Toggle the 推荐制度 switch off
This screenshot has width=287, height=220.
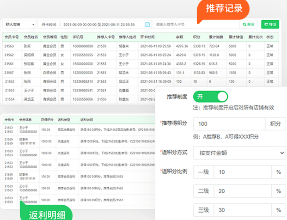click(x=210, y=97)
